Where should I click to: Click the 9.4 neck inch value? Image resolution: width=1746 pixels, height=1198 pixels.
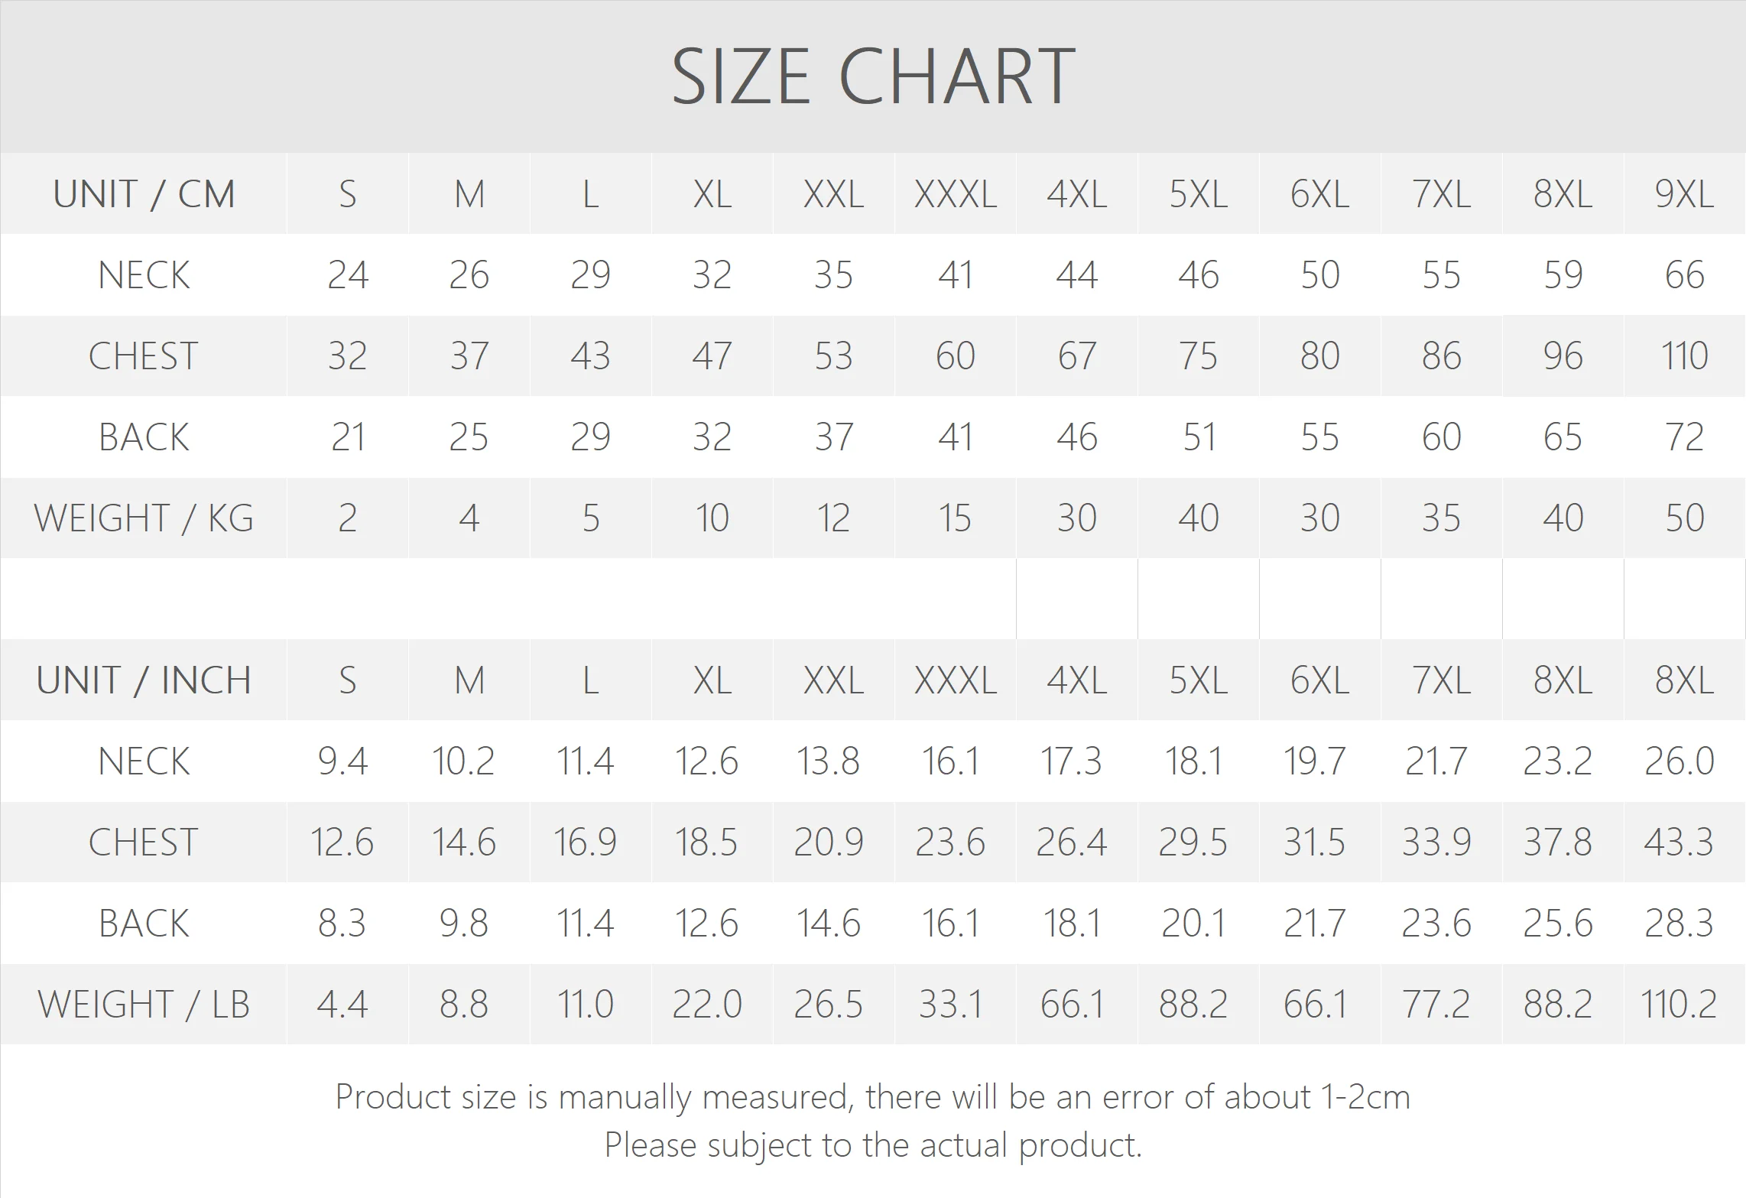pyautogui.click(x=342, y=761)
